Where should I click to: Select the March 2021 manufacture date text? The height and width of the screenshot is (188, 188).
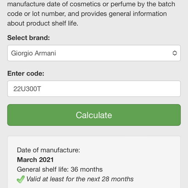click(x=35, y=160)
